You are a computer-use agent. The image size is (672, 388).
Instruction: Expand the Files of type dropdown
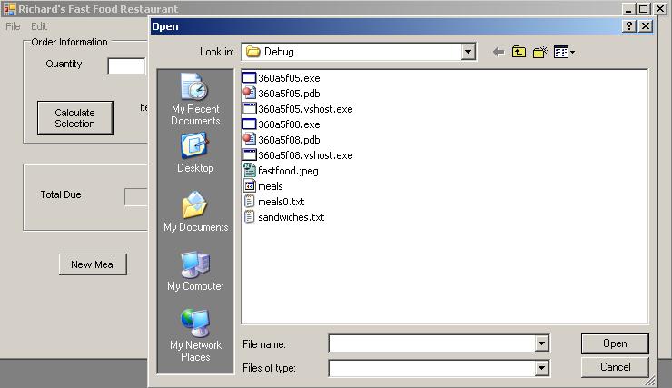click(542, 368)
